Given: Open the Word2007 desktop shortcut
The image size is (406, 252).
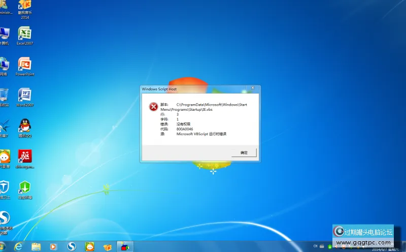Looking at the screenshot, I should (25, 95).
